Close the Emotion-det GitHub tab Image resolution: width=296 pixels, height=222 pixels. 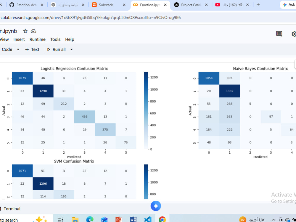[42, 5]
